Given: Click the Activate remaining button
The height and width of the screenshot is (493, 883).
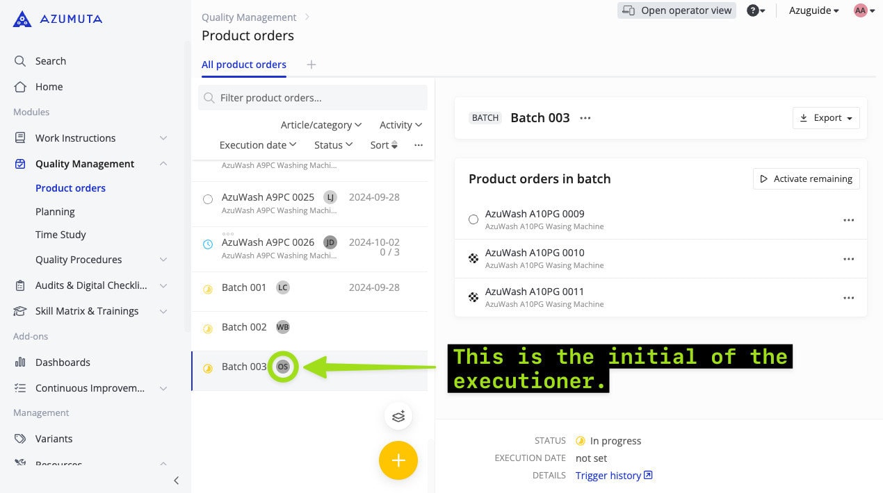Looking at the screenshot, I should [806, 178].
